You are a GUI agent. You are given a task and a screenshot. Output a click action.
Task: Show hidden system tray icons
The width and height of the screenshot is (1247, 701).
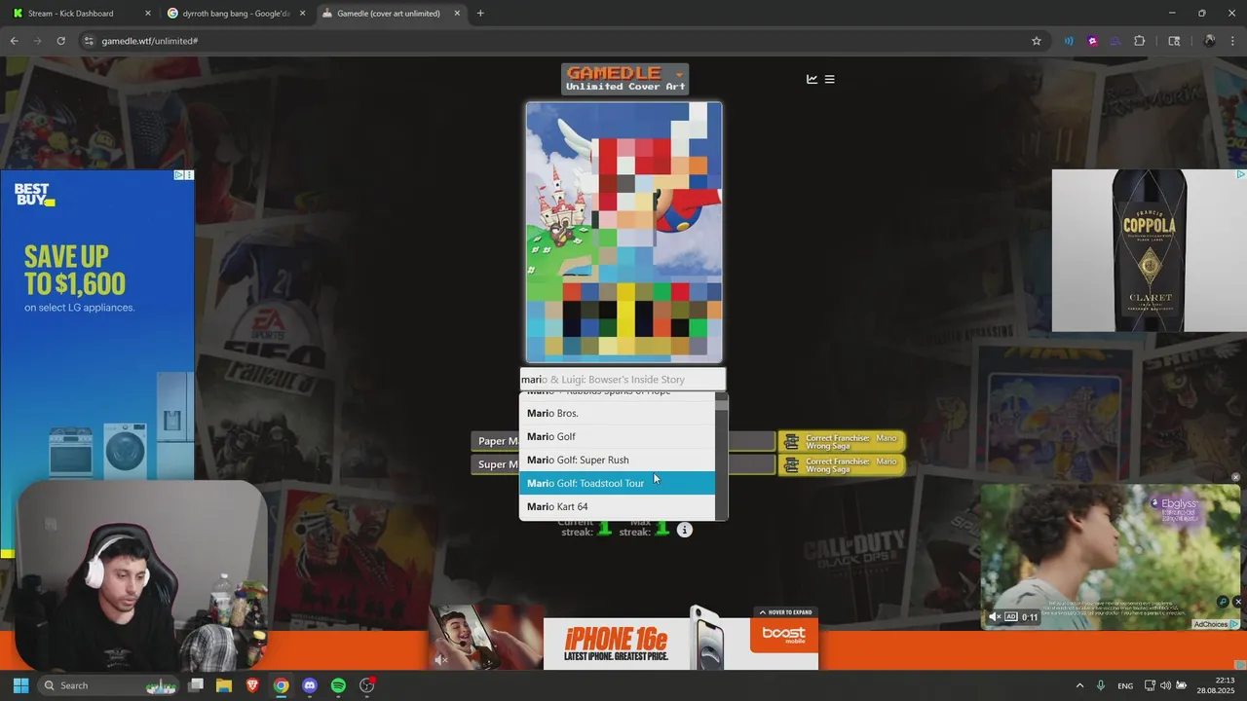coord(1079,685)
